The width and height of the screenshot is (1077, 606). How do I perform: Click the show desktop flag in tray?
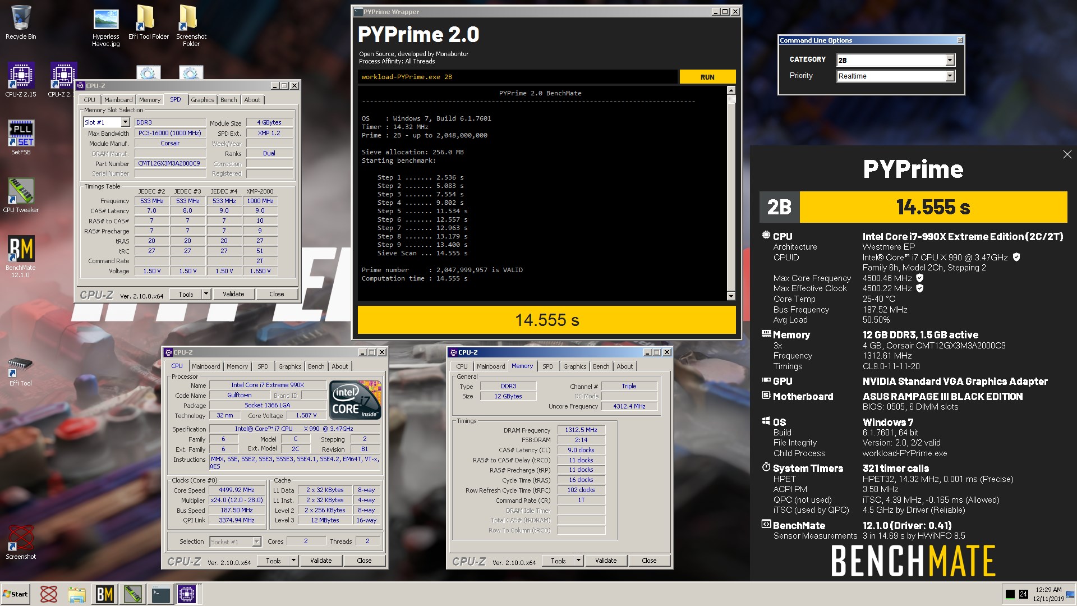(x=1071, y=594)
